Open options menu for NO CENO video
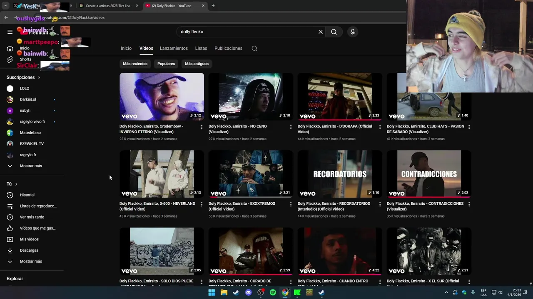 tap(291, 127)
